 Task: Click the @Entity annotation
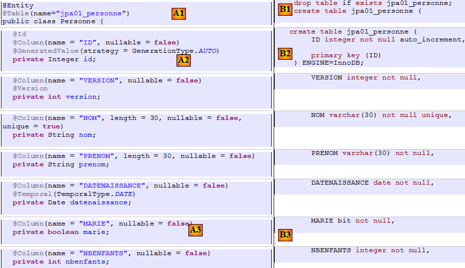[18, 5]
